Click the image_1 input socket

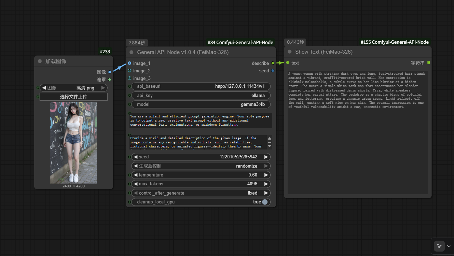(129, 63)
